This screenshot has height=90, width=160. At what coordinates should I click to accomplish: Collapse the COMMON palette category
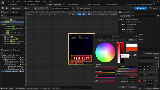tap(1, 18)
